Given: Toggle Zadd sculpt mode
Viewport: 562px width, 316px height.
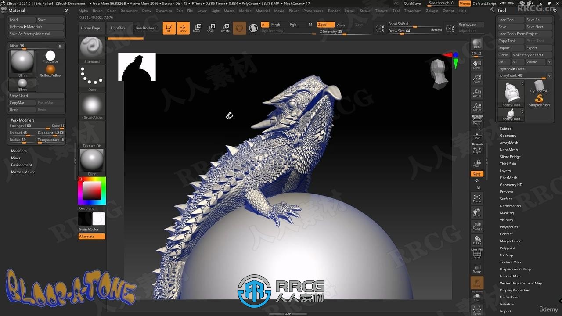Looking at the screenshot, I should tap(325, 25).
